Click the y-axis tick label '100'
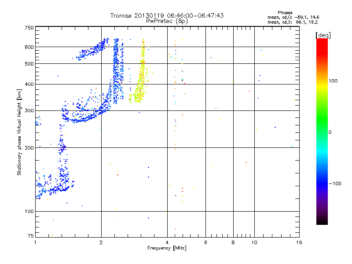Screen dimensions: 352x264 tap(29, 211)
